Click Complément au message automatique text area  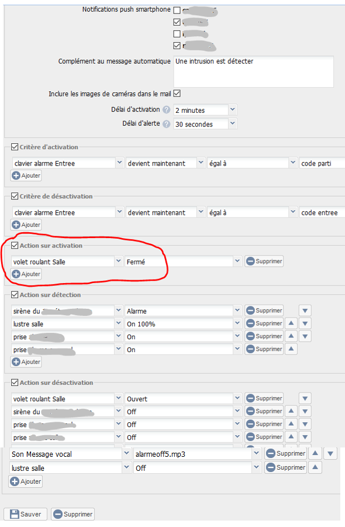254,71
